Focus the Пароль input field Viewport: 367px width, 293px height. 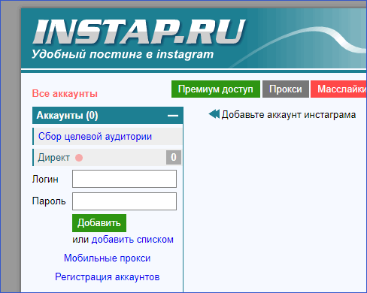coord(124,201)
